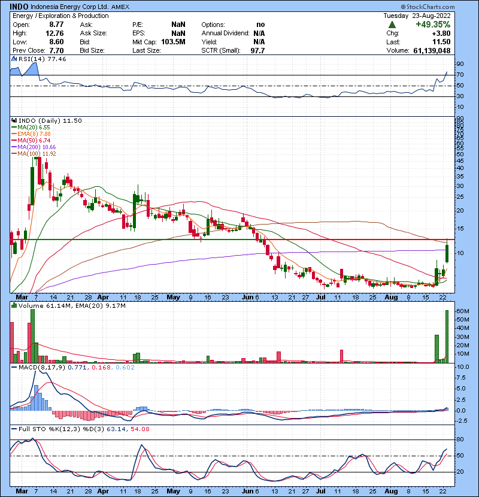Click the Full STO value 63.14
Viewport: 479px width, 497px height.
tap(116, 429)
